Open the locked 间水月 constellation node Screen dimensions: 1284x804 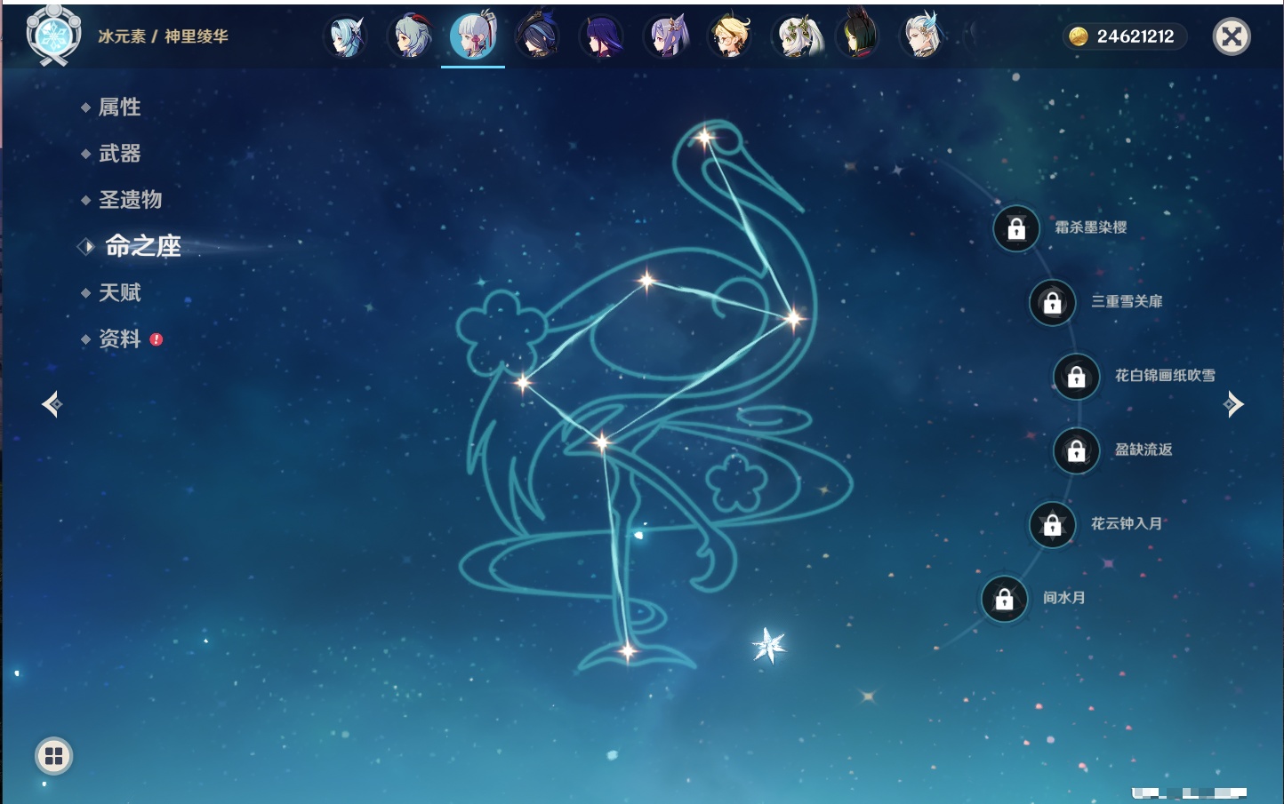tap(1004, 600)
